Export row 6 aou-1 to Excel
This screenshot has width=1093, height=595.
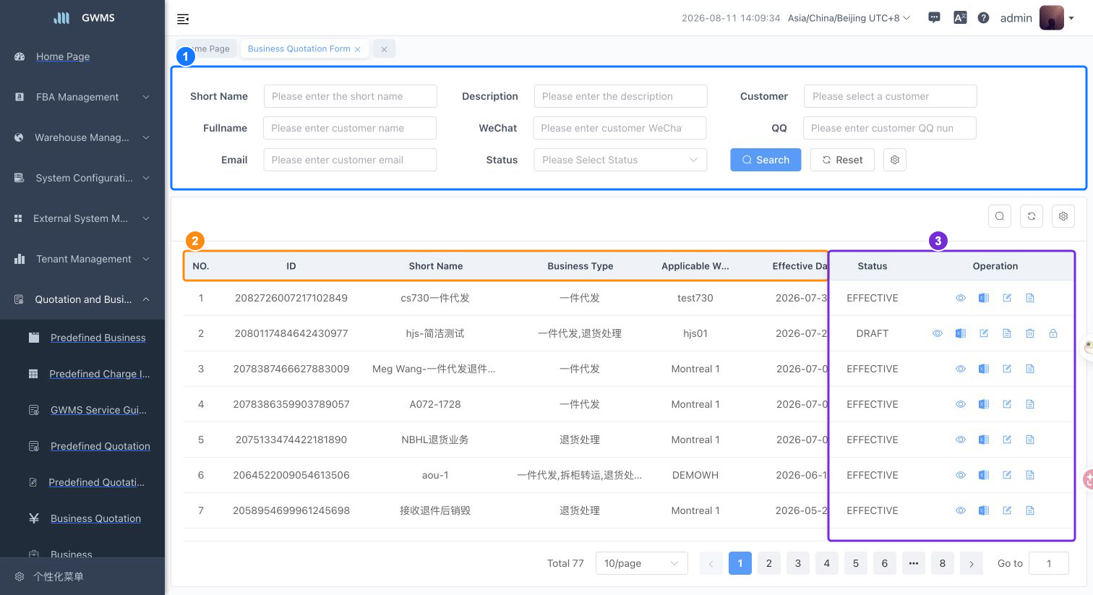point(984,475)
